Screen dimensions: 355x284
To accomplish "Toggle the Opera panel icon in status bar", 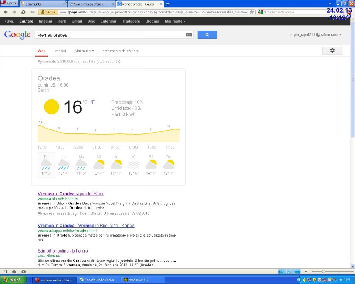I will tap(5, 271).
